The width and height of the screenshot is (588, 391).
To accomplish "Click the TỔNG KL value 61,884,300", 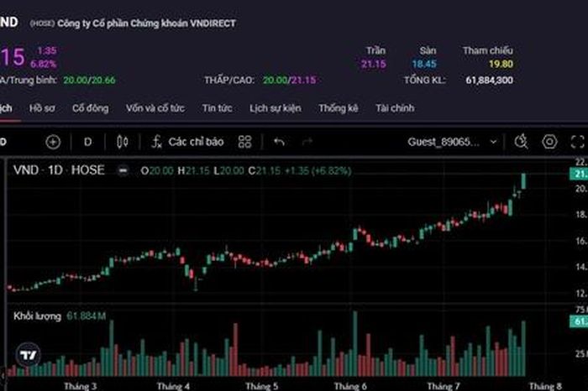I will [490, 81].
